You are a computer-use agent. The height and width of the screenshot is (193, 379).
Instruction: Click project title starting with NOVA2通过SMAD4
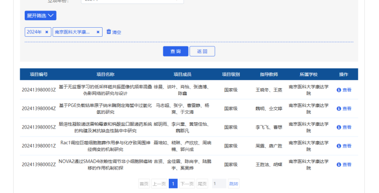tap(106, 165)
